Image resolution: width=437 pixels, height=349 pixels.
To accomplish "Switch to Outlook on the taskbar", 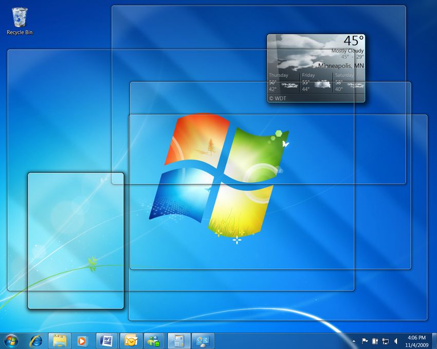I will click(x=131, y=341).
